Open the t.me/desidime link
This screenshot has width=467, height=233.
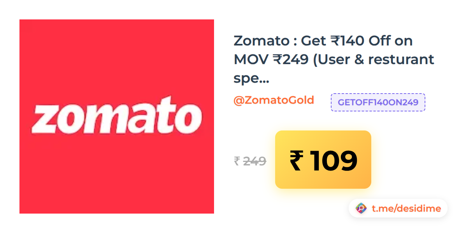(x=406, y=209)
